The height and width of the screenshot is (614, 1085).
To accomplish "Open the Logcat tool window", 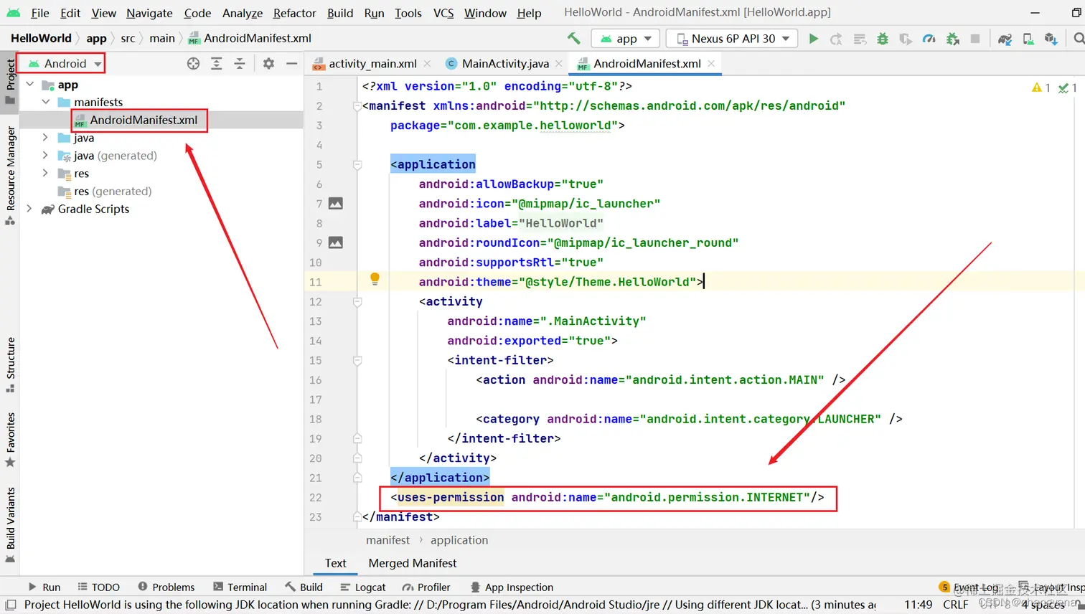I will pos(363,587).
